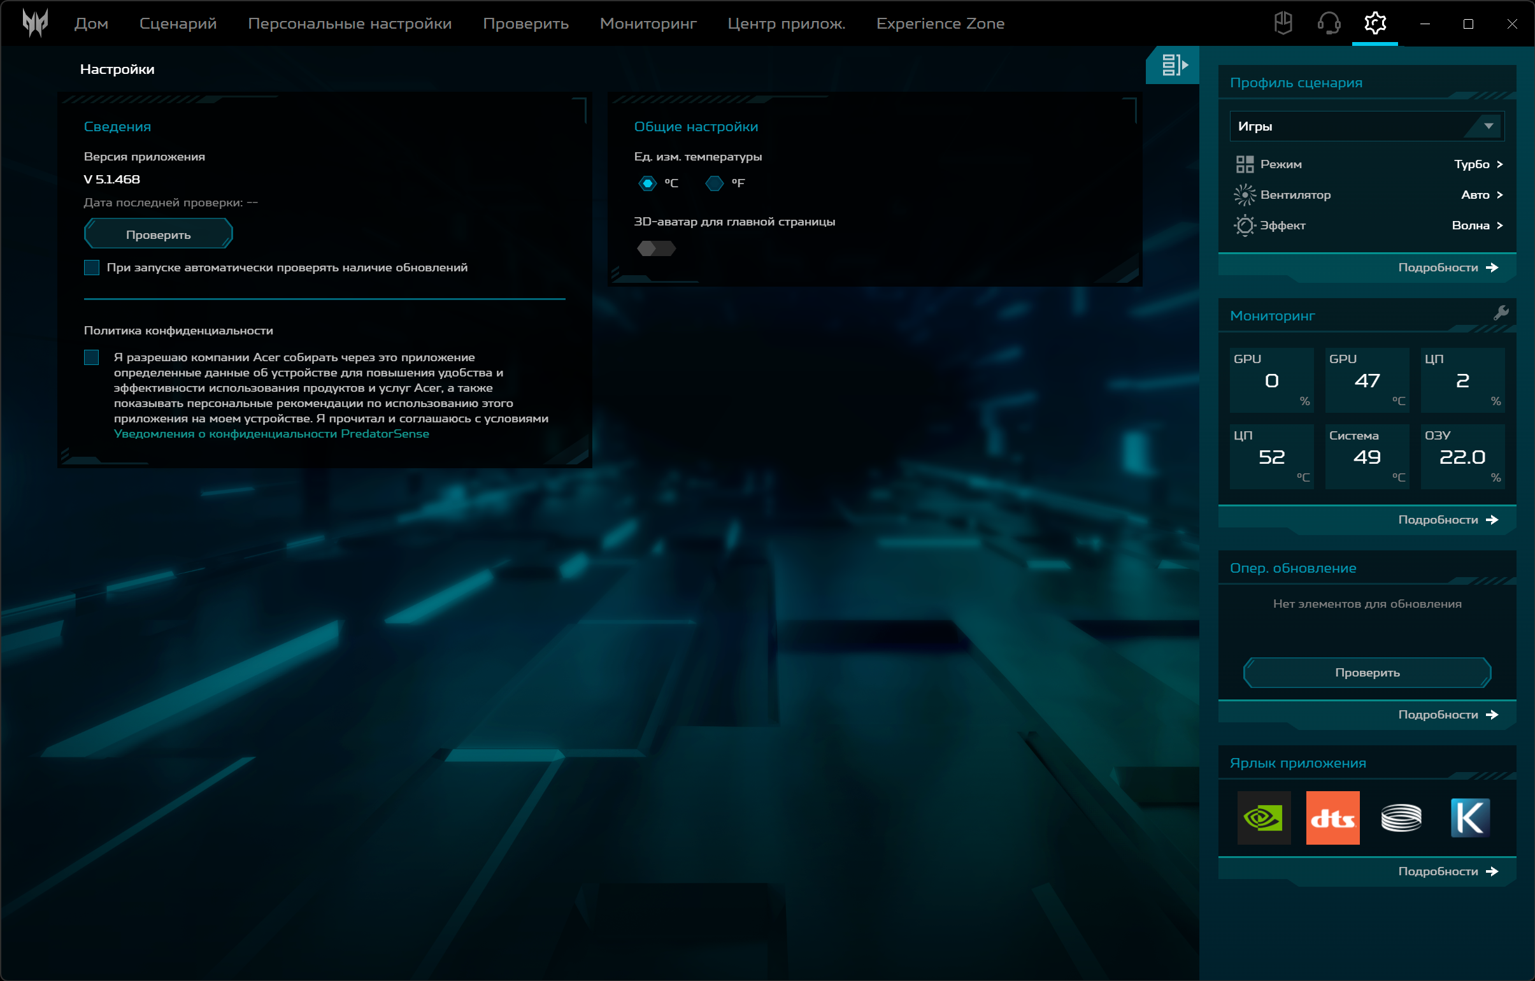Open the Killer K app shortcut
This screenshot has height=981, width=1535.
[1469, 818]
